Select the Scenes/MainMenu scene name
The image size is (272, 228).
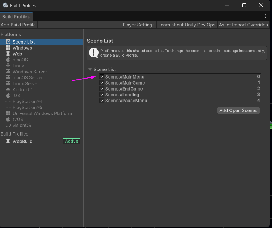tap(125, 77)
